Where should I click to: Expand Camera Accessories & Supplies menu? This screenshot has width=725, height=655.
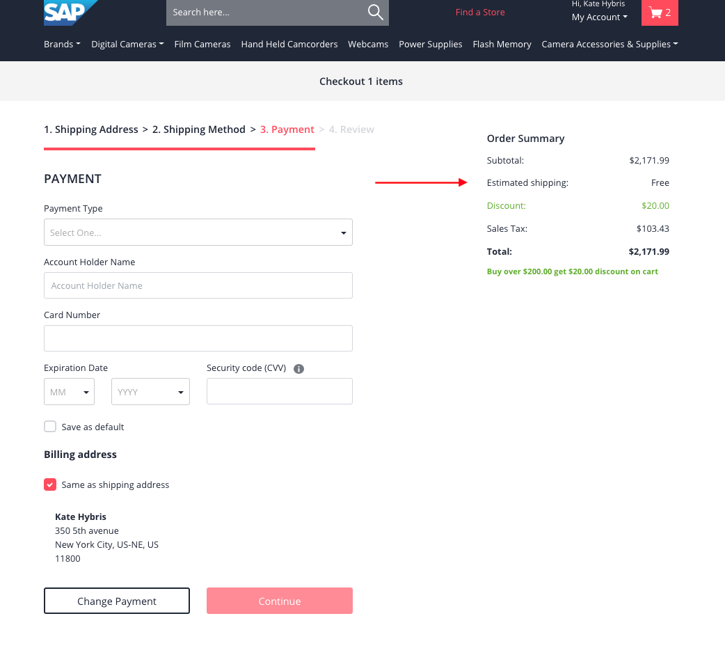(610, 44)
